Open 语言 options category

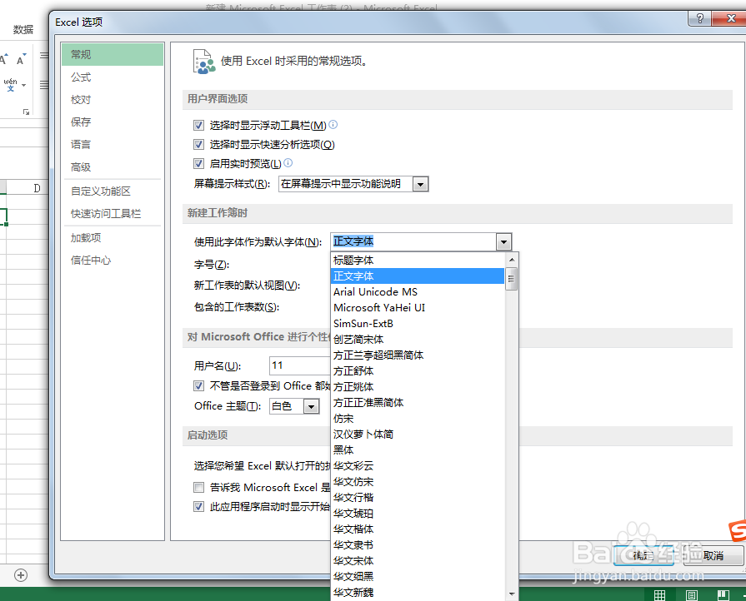(113, 145)
